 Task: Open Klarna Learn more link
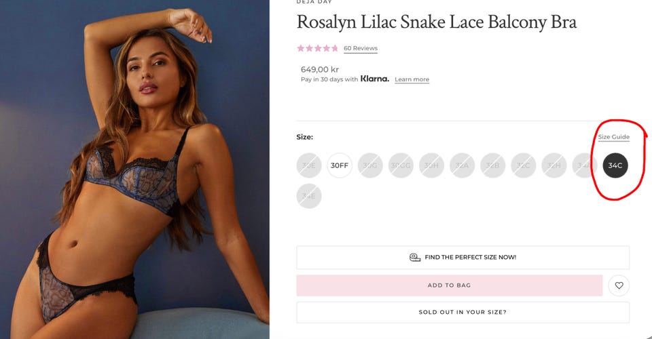[x=412, y=79]
